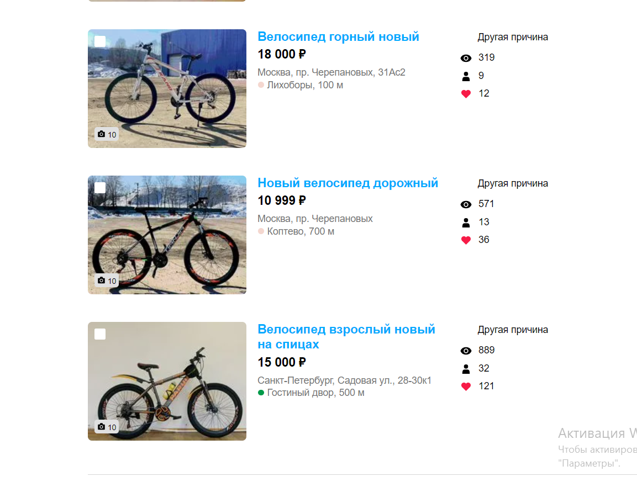The height and width of the screenshot is (487, 637).
Task: Open "Велосипед горный новый" listing
Action: (338, 36)
